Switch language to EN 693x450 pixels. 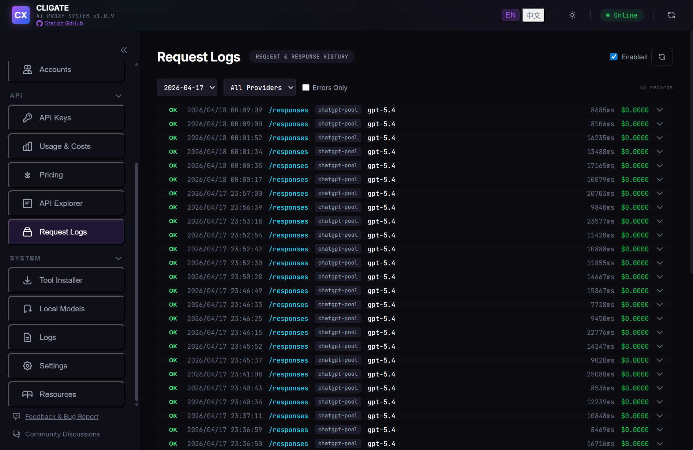point(511,15)
